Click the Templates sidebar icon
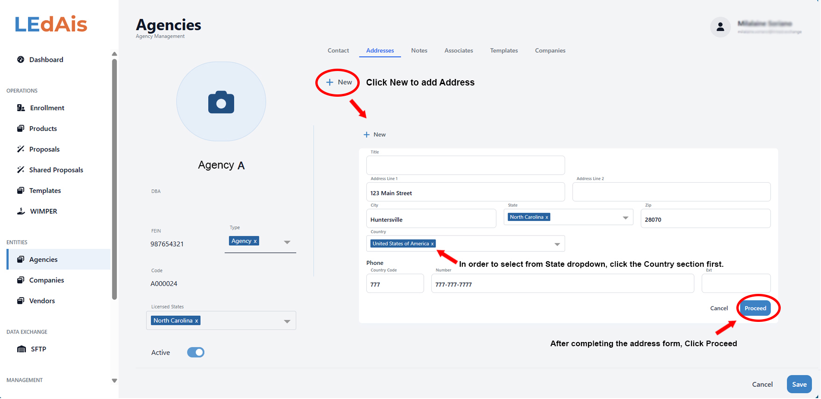Screen dimensions: 821x399 point(21,191)
